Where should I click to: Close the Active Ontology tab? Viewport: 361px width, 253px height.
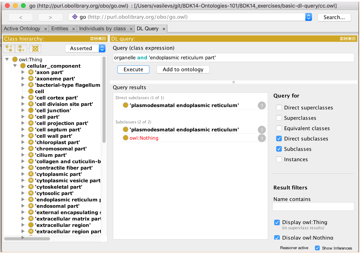(x=45, y=29)
